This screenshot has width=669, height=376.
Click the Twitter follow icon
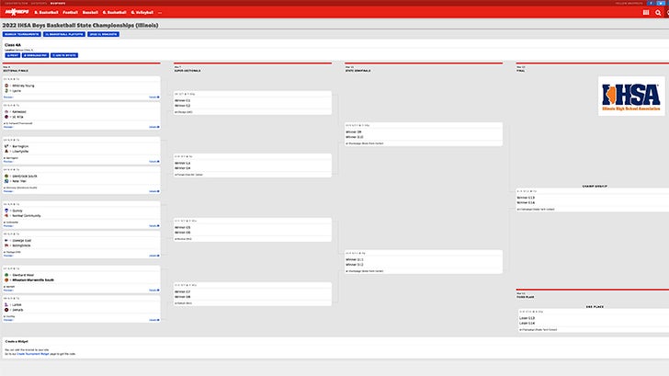661,3
